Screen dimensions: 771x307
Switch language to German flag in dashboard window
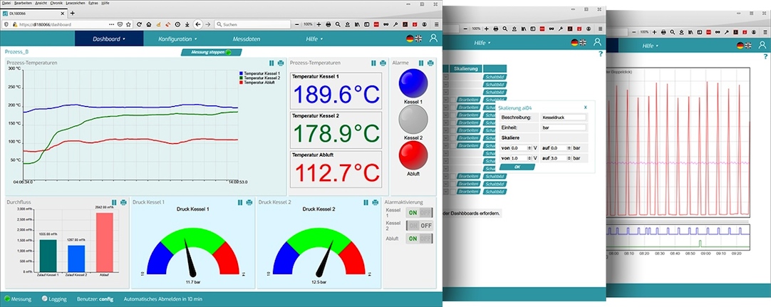(x=410, y=38)
